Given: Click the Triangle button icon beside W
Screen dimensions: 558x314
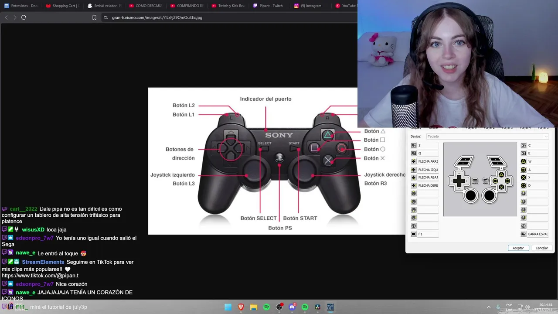Looking at the screenshot, I should click(x=524, y=161).
